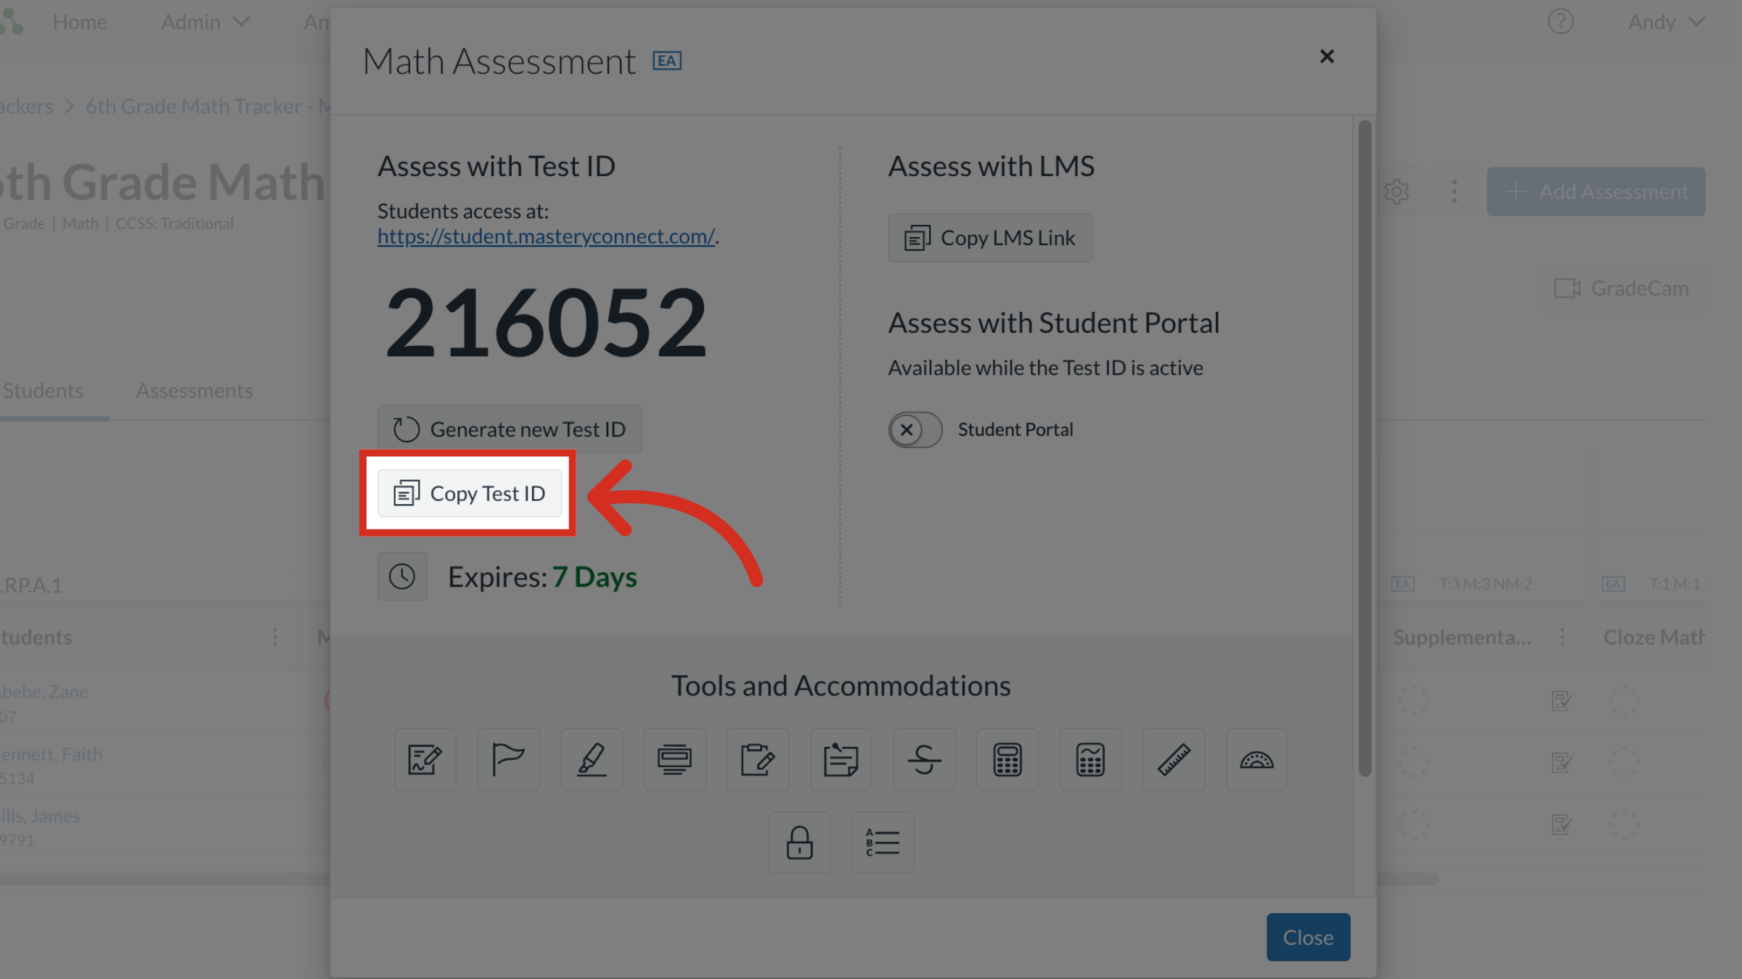Viewport: 1742px width, 979px height.
Task: Open the Students column three-dot menu
Action: coord(274,637)
